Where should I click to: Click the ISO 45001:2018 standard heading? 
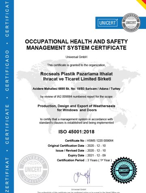(76, 132)
